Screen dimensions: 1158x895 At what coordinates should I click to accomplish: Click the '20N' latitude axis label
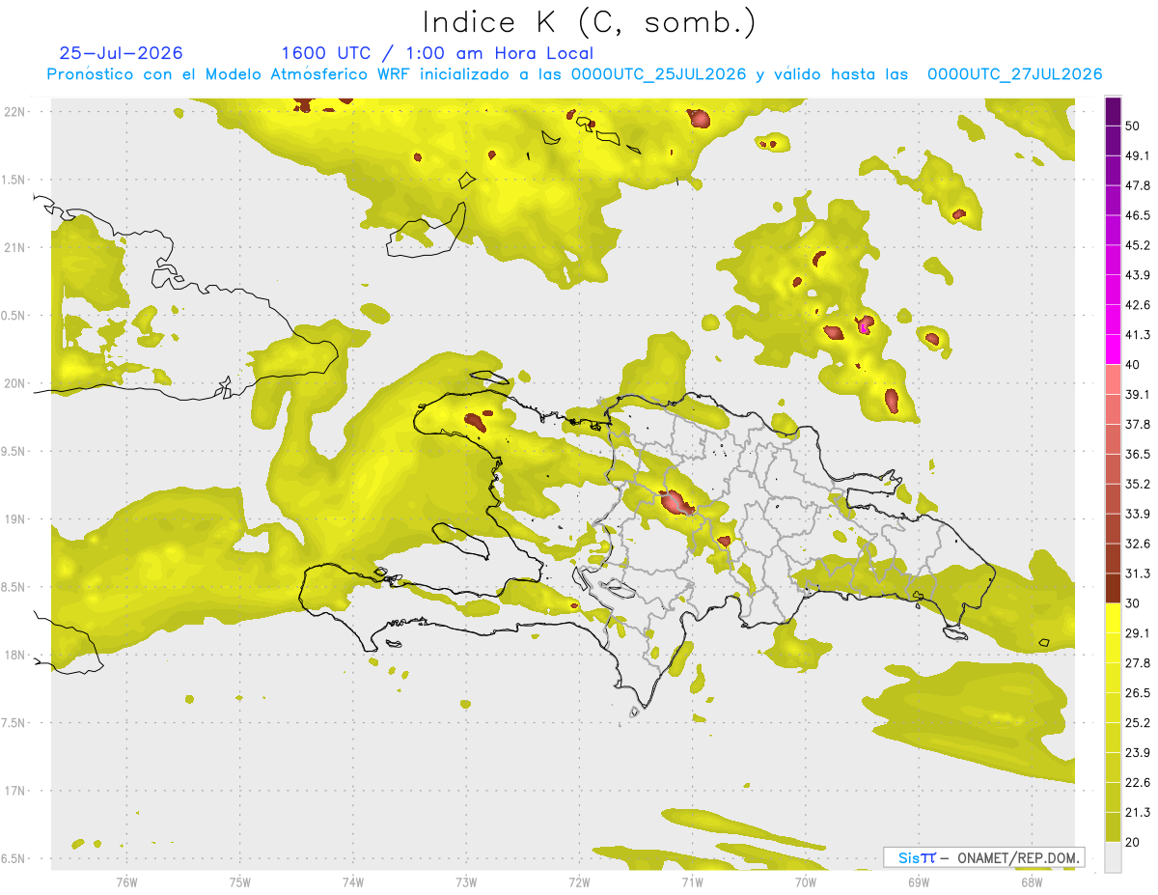pyautogui.click(x=14, y=383)
